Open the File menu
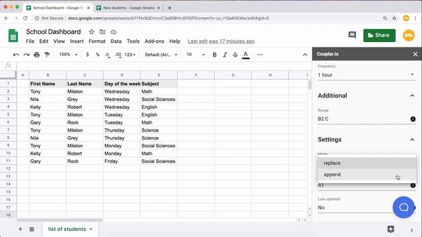The width and height of the screenshot is (422, 237). pyautogui.click(x=30, y=41)
